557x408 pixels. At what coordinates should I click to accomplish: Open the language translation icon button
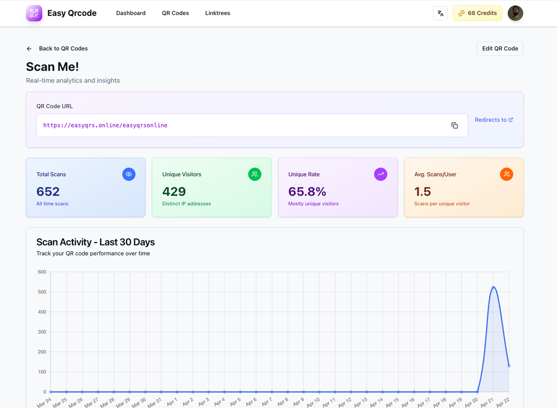[x=440, y=13]
